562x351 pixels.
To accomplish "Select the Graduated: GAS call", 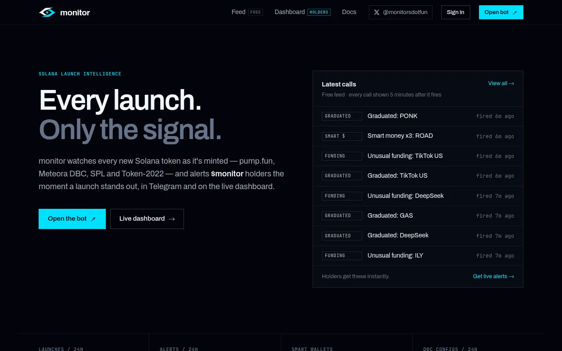I will point(418,216).
